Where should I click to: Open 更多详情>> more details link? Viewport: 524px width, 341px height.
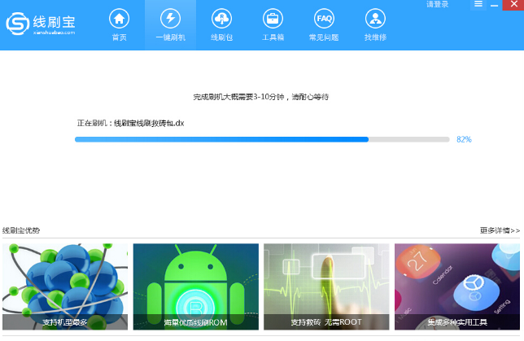click(x=500, y=230)
